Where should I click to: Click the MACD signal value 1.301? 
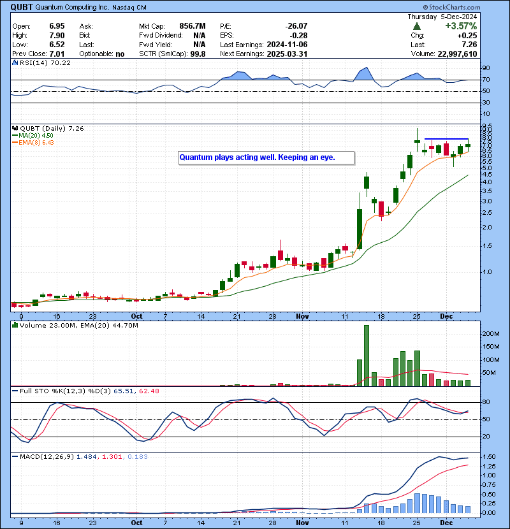click(x=112, y=456)
